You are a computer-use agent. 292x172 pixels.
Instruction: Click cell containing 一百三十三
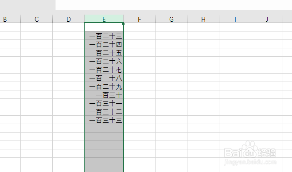pyautogui.click(x=104, y=120)
